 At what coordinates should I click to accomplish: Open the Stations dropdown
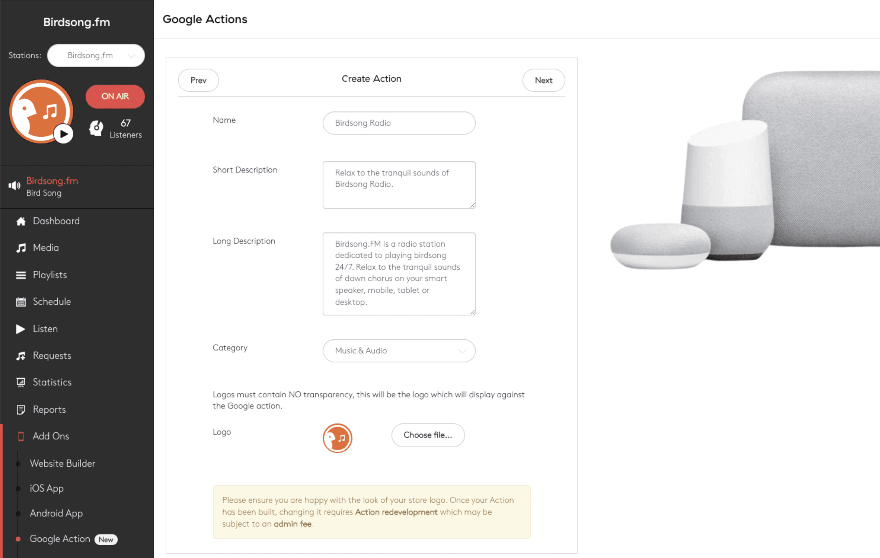point(96,55)
